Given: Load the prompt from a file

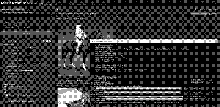Looking at the screenshot, I should 19,10.
